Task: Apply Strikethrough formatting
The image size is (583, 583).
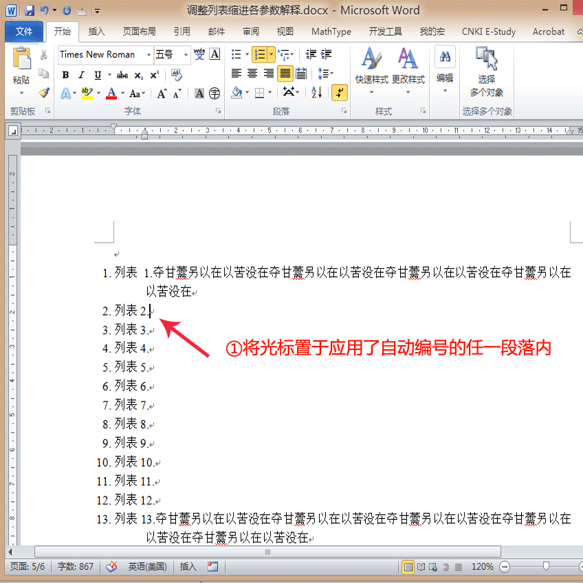Action: pos(122,76)
